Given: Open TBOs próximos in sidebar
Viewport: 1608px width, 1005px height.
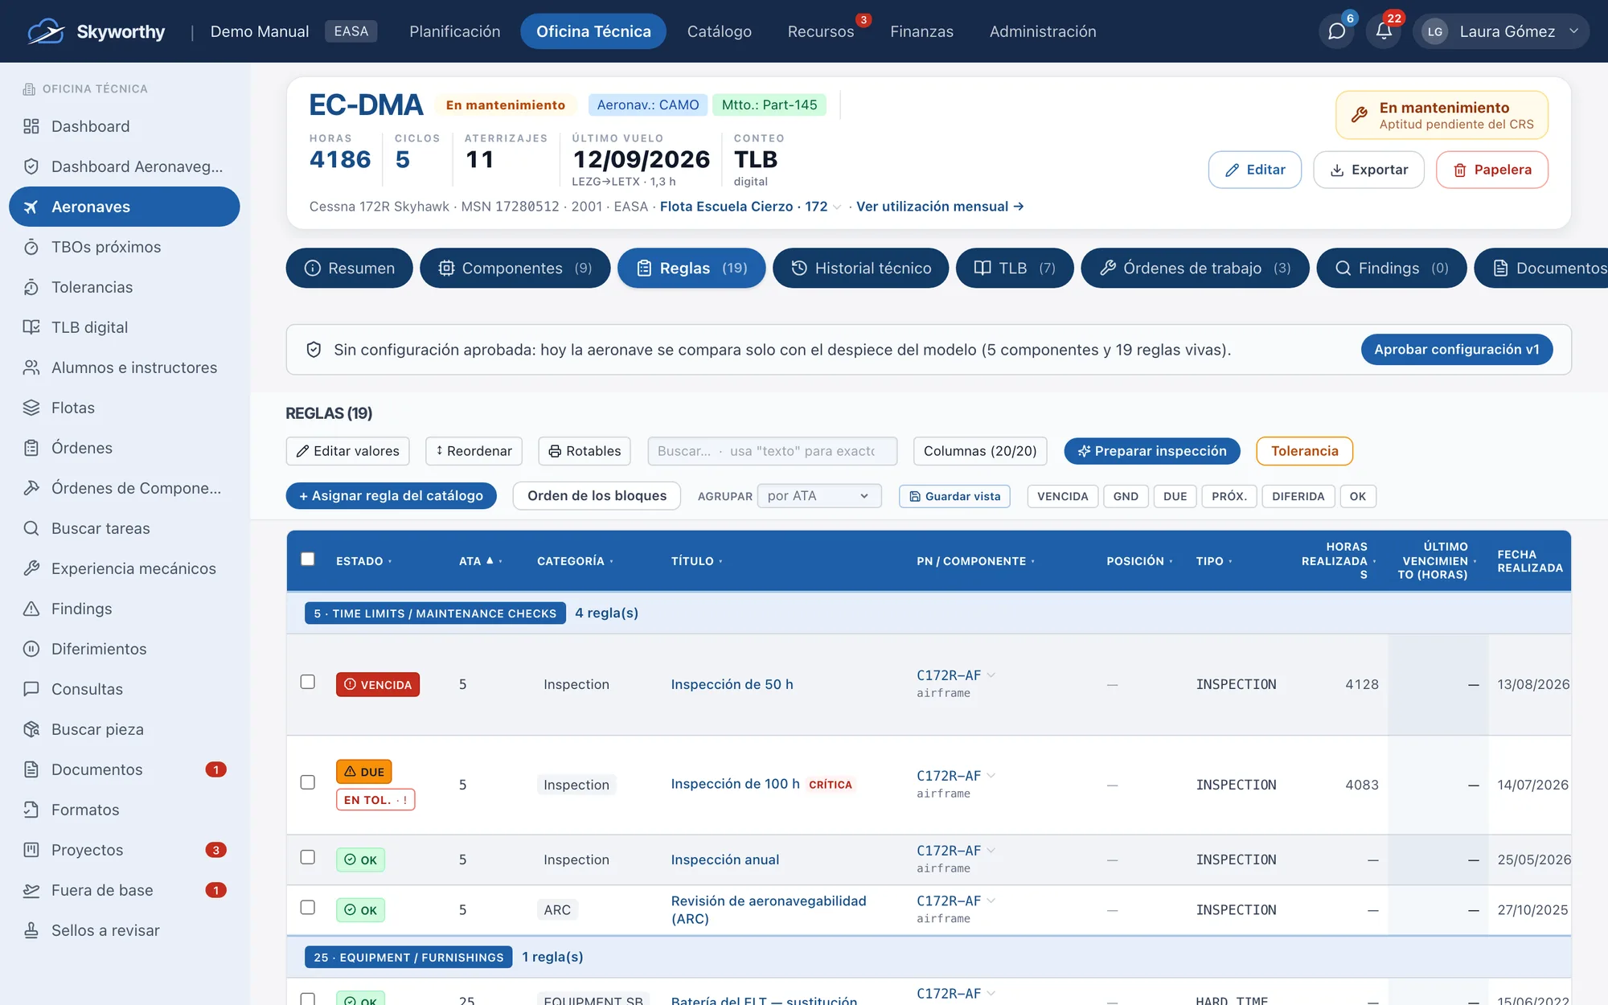Looking at the screenshot, I should 125,247.
